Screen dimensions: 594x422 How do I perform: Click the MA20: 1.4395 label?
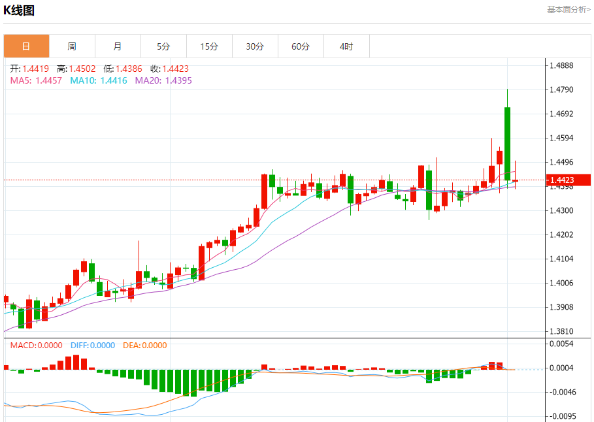coord(163,80)
